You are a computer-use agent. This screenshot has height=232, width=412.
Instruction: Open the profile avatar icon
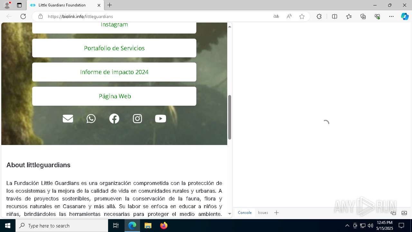click(x=7, y=5)
